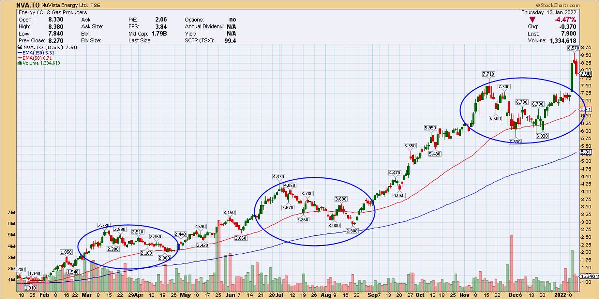599x299 pixels.
Task: Click the 5.950 price annotation
Action: coord(431,128)
